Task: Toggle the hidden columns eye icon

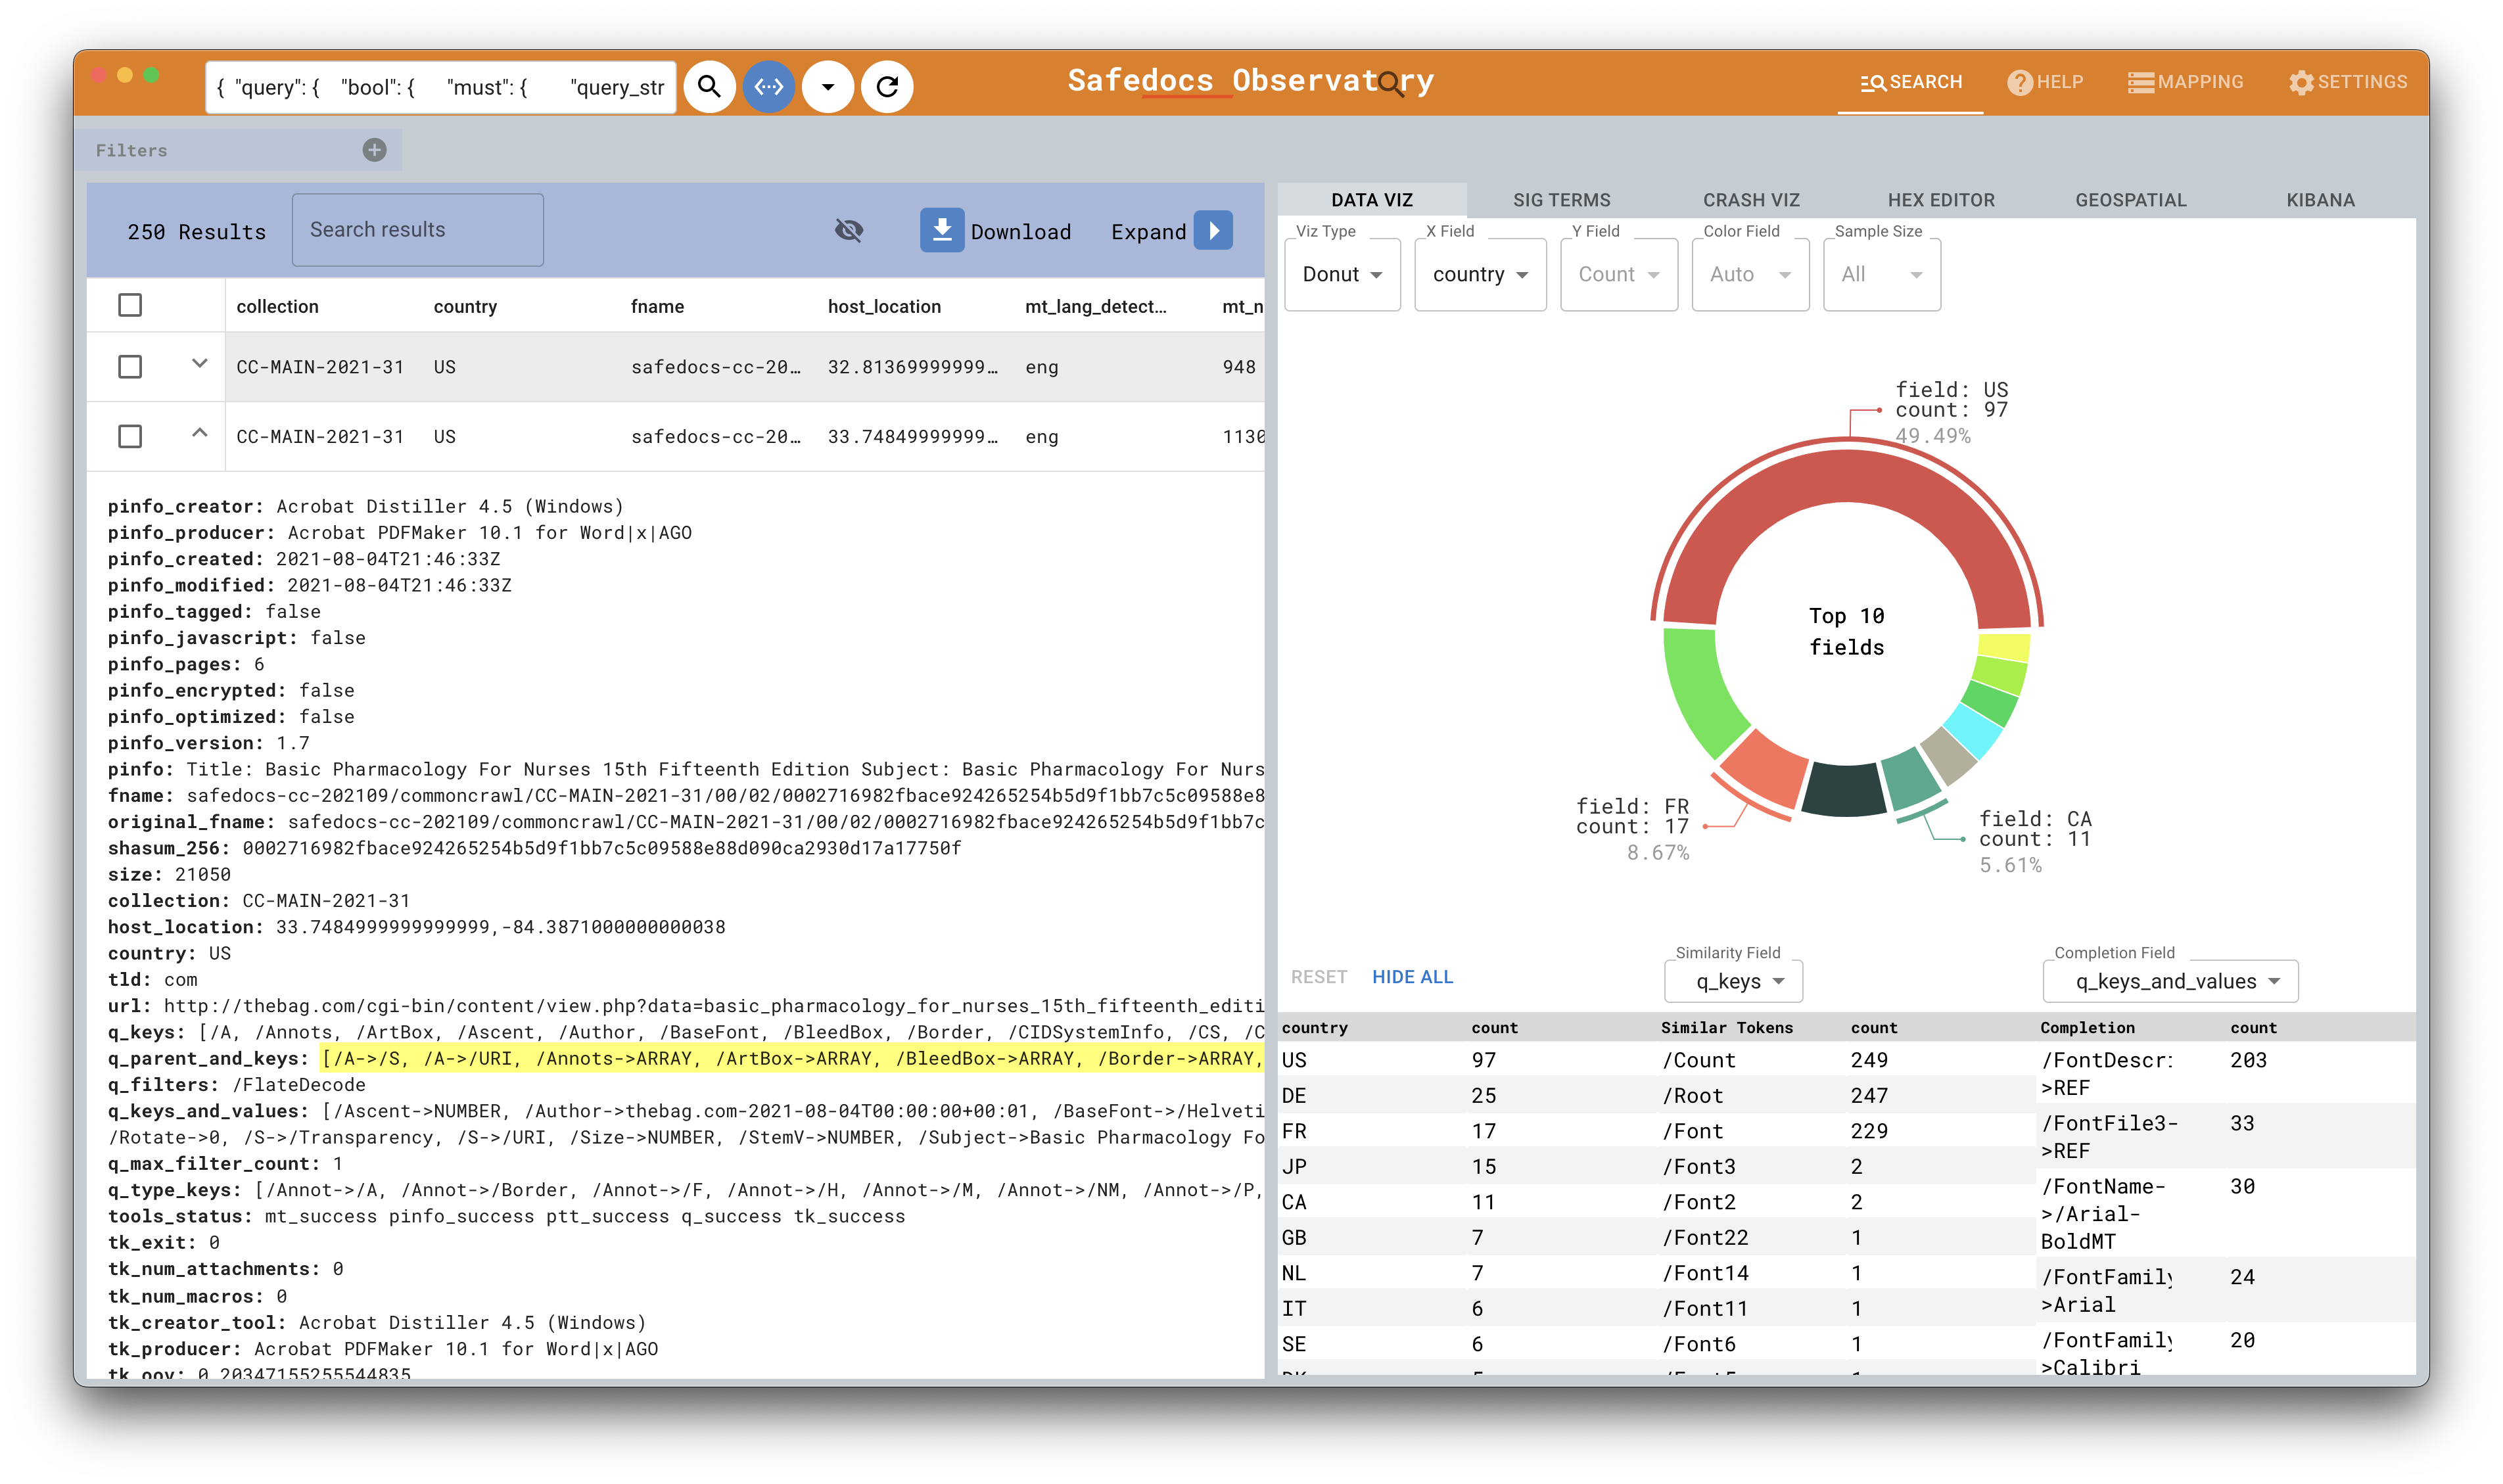Action: 848,231
